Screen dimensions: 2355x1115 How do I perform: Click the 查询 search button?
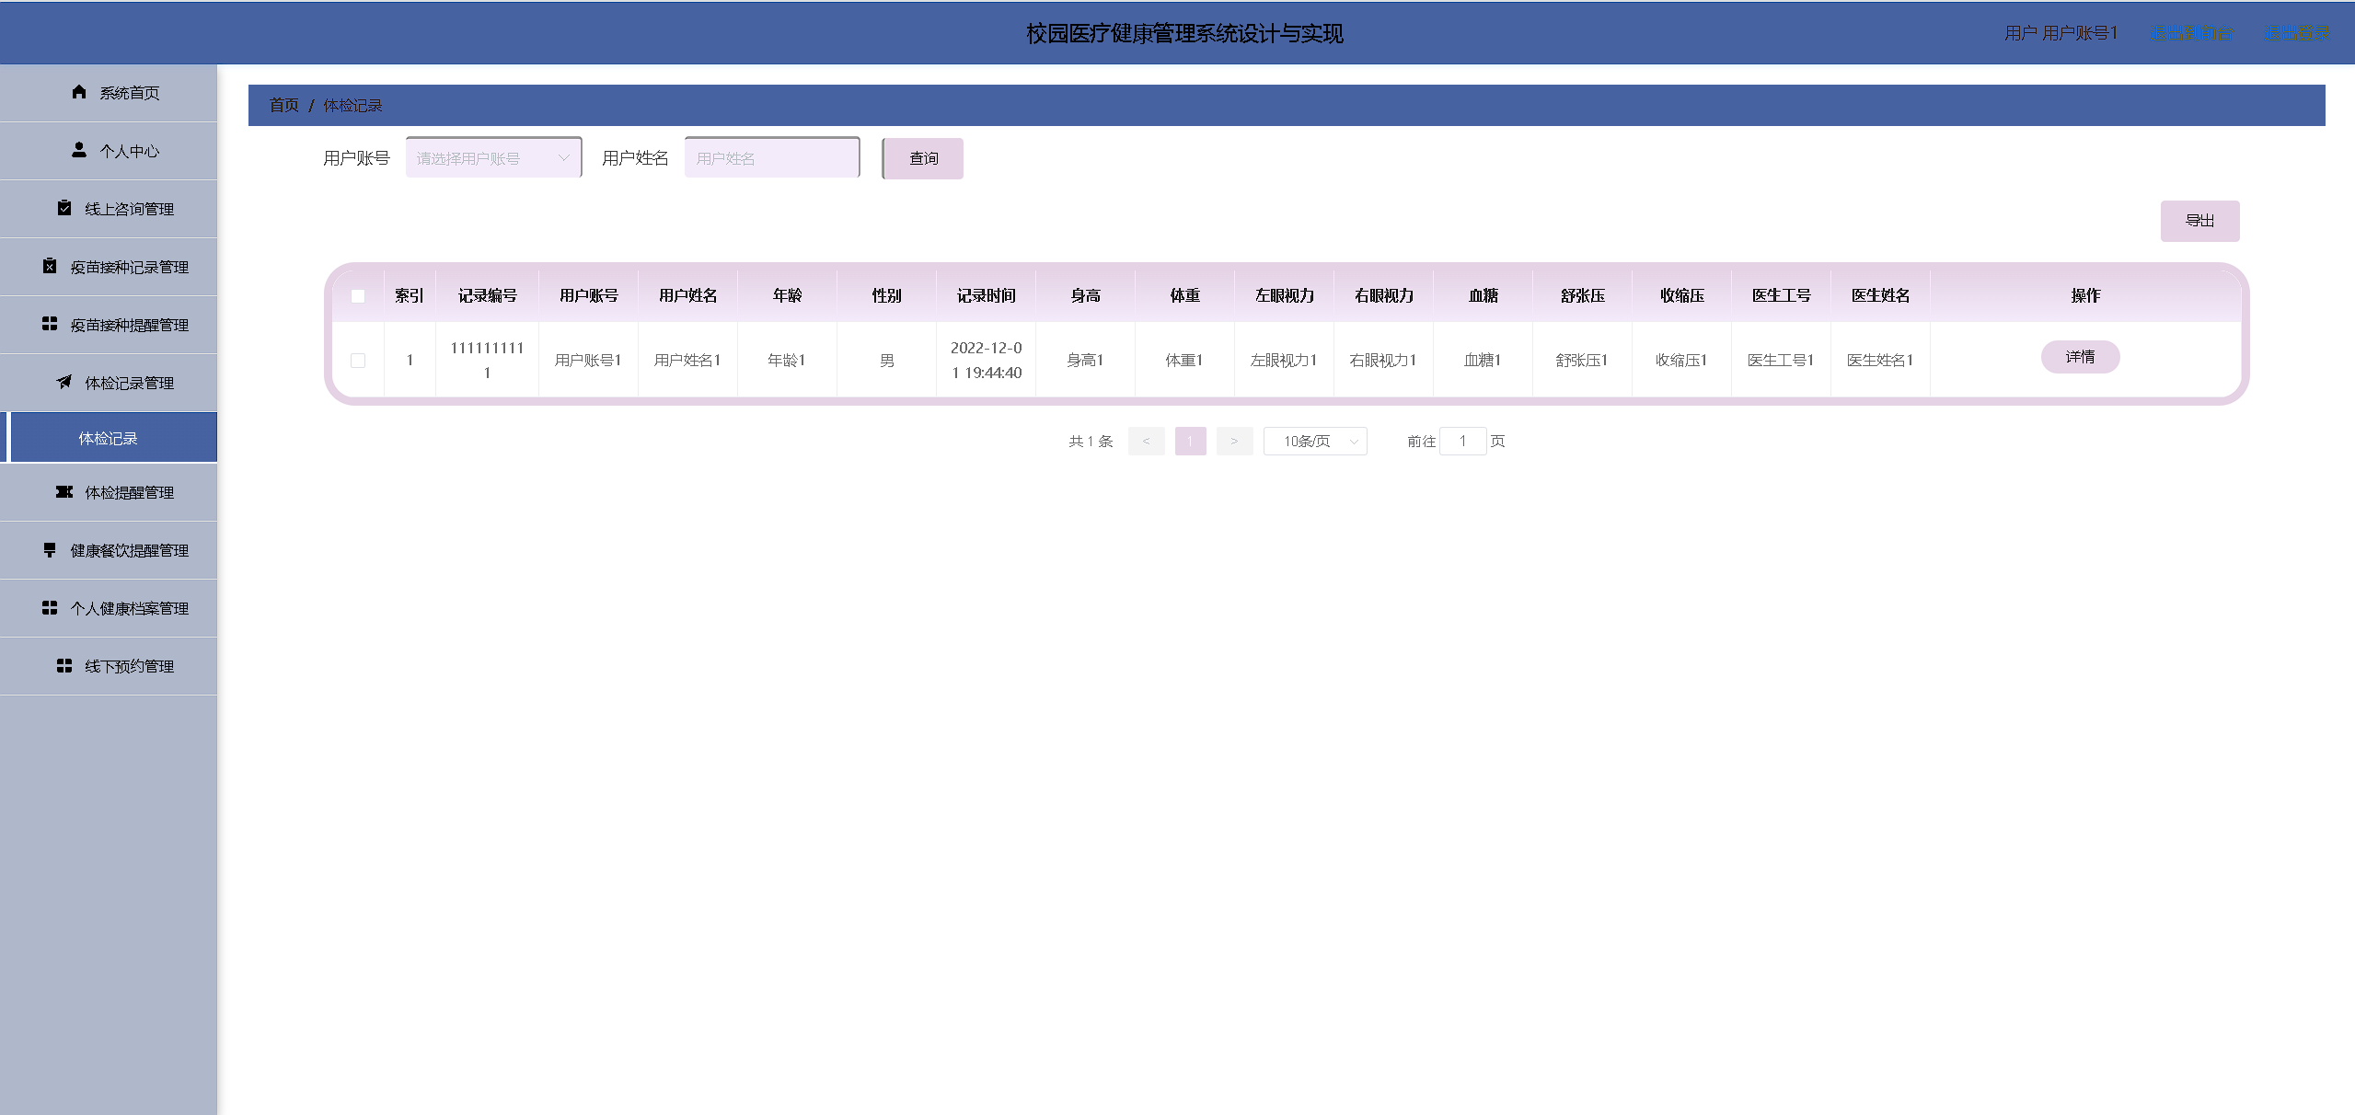click(x=923, y=158)
